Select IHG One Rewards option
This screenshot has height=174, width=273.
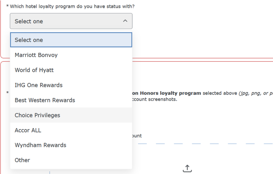click(71, 85)
